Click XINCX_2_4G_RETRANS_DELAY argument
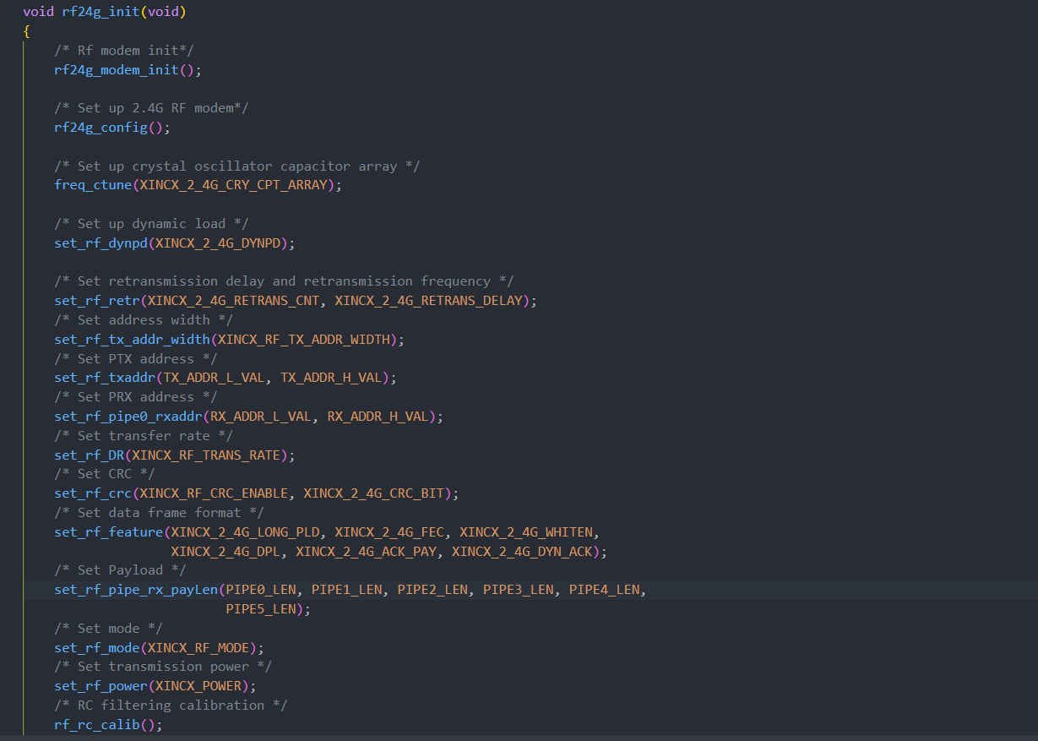The image size is (1038, 741). [x=428, y=301]
